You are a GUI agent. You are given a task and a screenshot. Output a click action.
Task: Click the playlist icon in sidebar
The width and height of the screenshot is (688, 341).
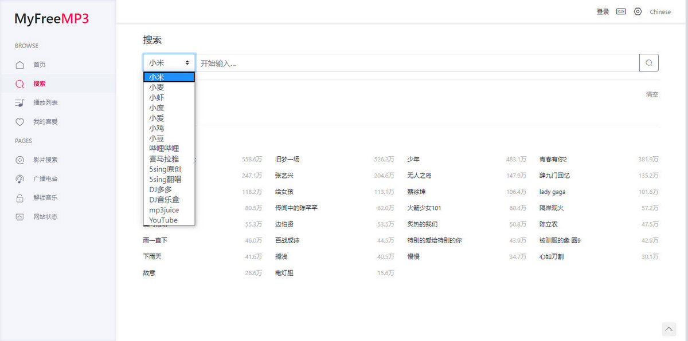[20, 103]
